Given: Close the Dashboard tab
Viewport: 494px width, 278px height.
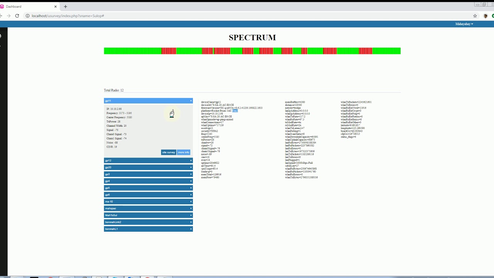Looking at the screenshot, I should pos(56,7).
